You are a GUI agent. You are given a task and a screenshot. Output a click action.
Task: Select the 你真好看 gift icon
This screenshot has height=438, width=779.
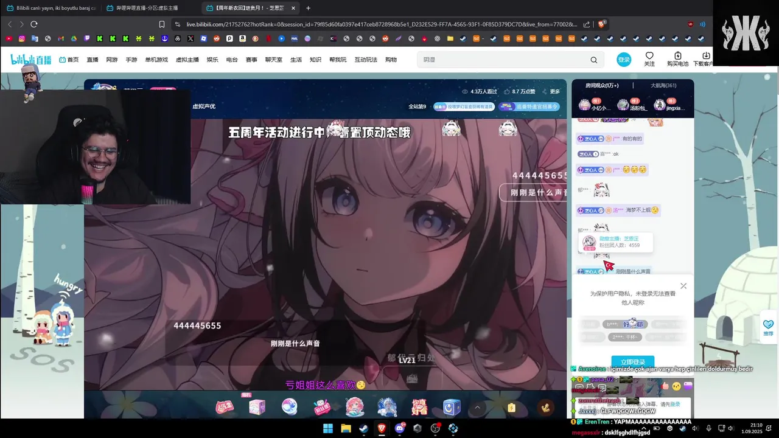click(x=420, y=407)
